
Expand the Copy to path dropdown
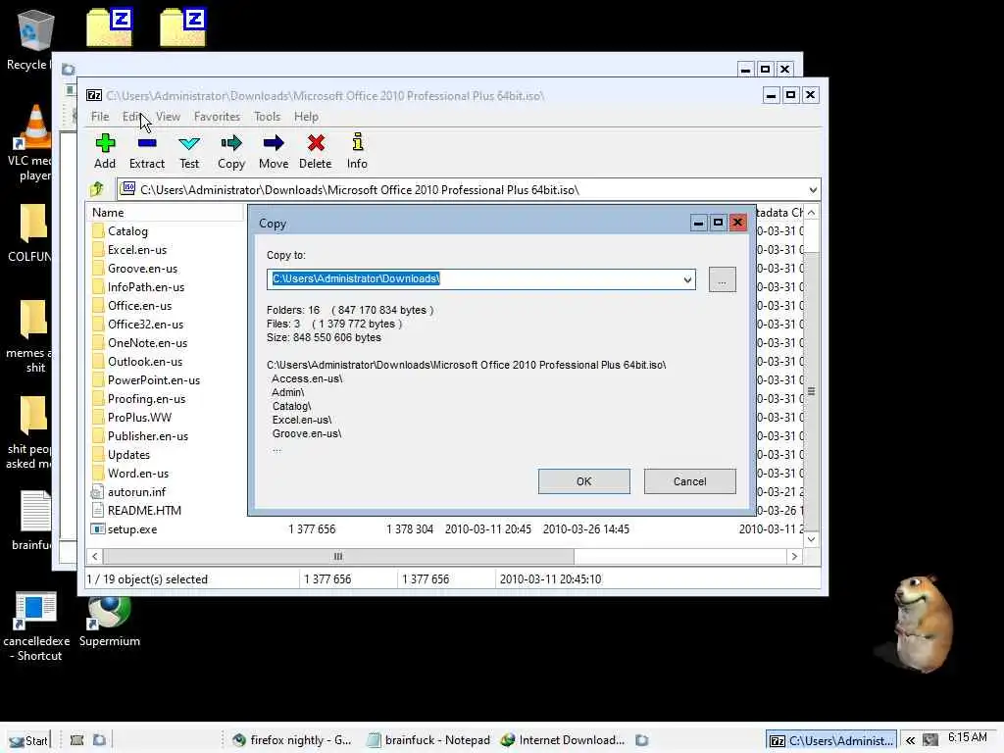[687, 279]
